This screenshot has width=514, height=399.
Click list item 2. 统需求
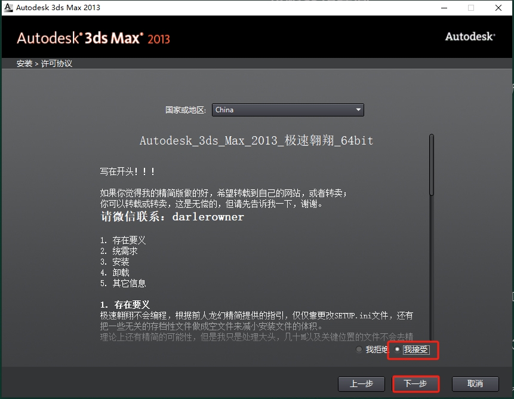point(119,251)
